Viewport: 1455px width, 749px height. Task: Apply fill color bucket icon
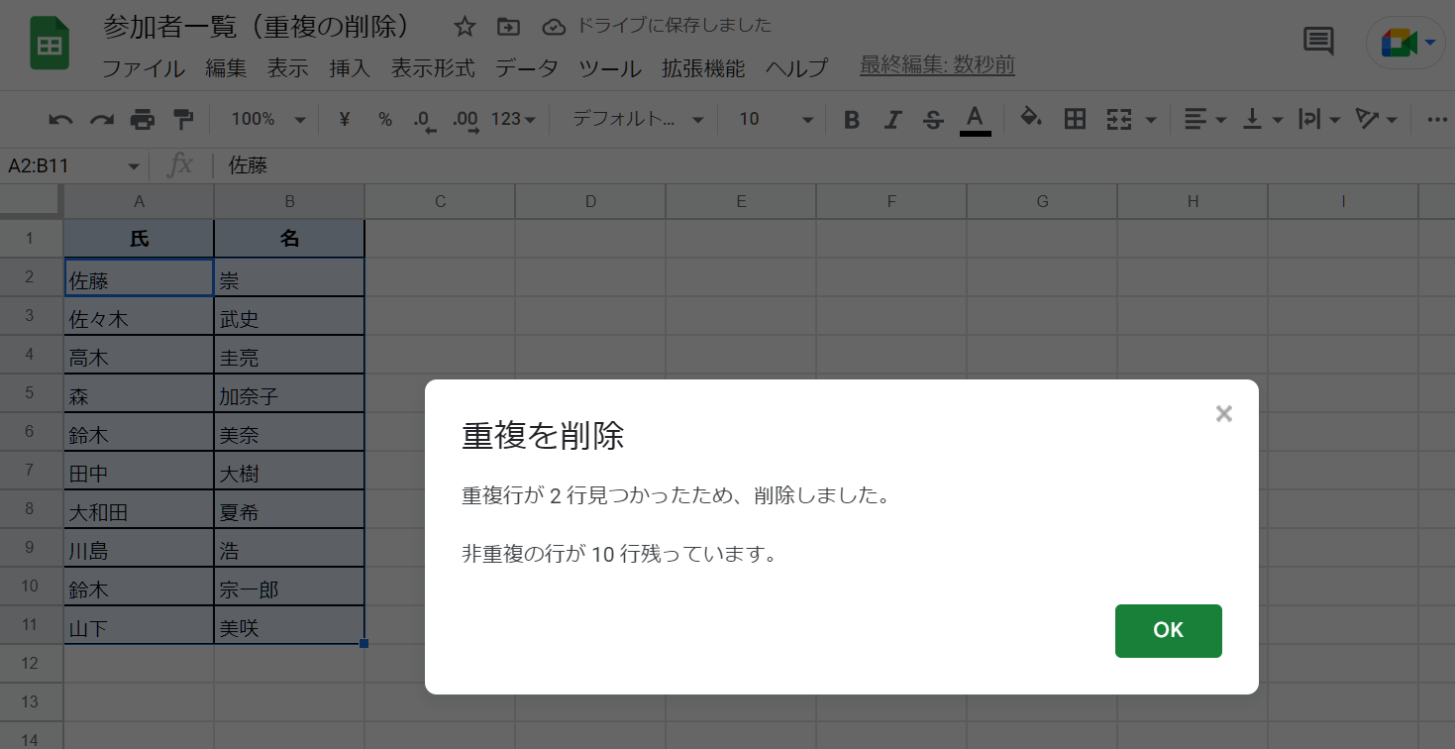(x=1030, y=119)
